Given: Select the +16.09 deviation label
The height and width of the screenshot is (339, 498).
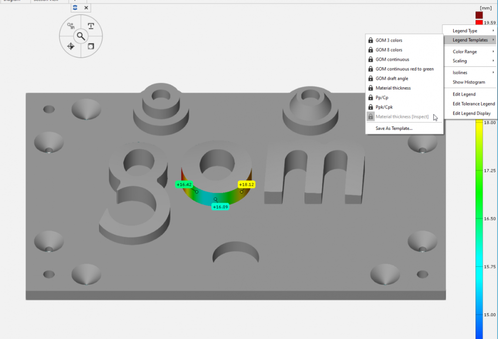Looking at the screenshot, I should click(220, 207).
